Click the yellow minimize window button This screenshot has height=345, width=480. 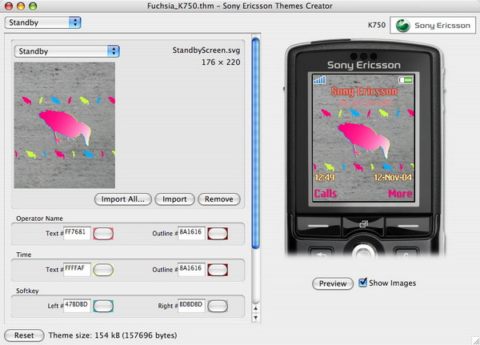coord(21,6)
